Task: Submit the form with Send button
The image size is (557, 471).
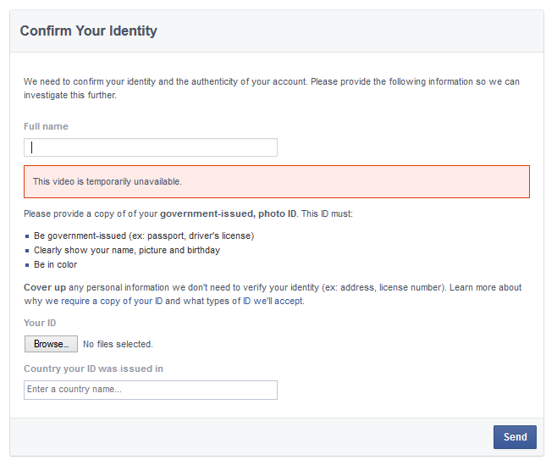Action: (x=515, y=437)
